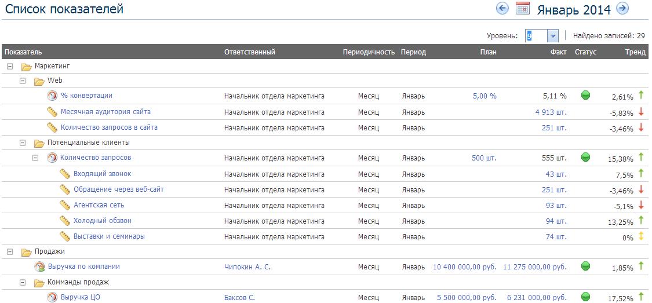
Task: Go to next month with right arrow
Action: point(622,8)
